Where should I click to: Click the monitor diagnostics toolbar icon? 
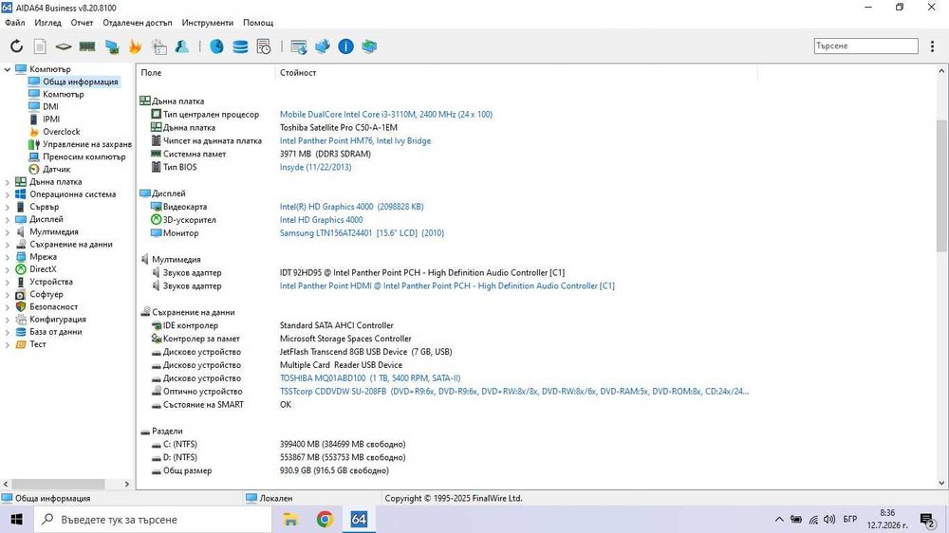pyautogui.click(x=111, y=46)
